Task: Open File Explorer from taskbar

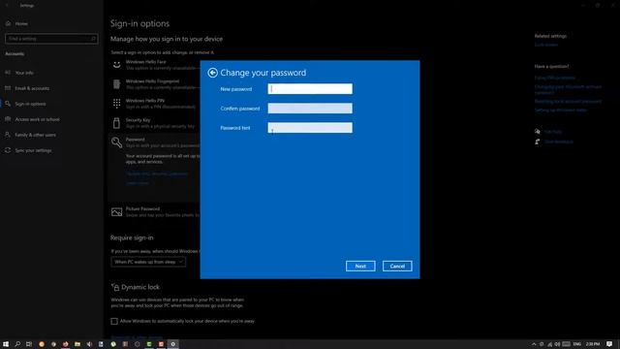Action: [77, 344]
